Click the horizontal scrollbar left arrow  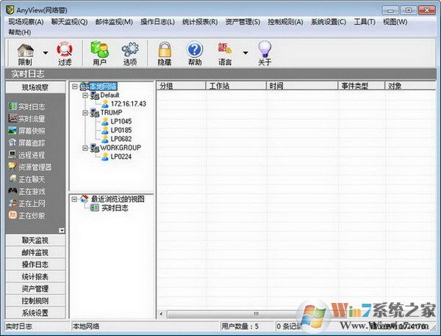[x=161, y=314]
